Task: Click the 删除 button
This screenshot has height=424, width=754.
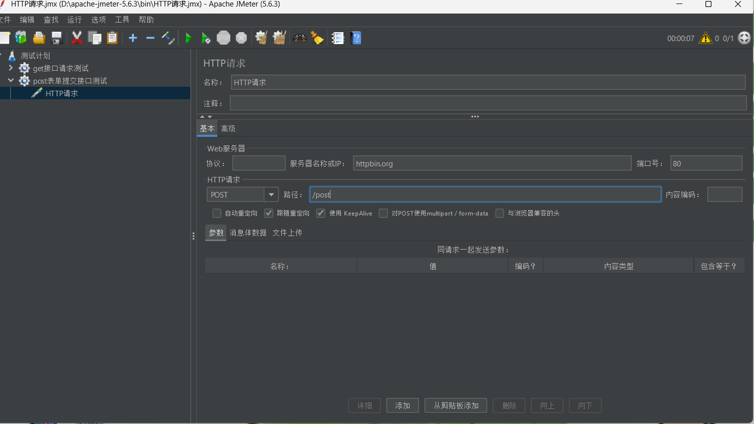Action: [509, 405]
